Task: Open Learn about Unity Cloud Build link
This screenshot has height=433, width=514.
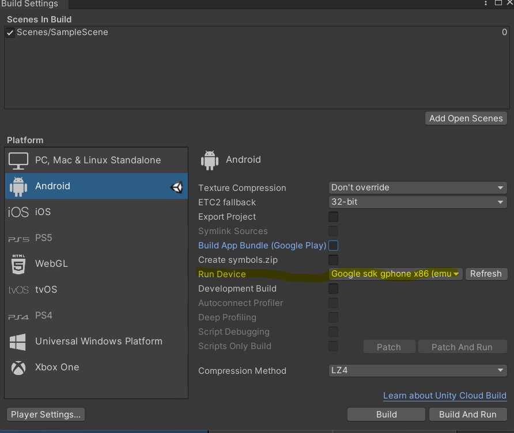Action: (x=445, y=396)
